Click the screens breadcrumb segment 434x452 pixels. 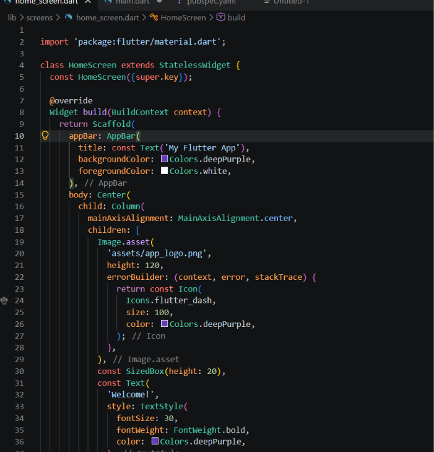point(40,17)
